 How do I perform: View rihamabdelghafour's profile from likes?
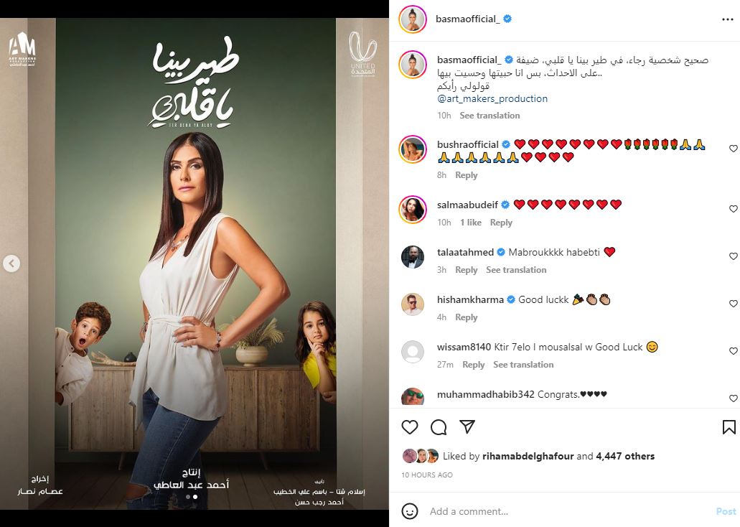pyautogui.click(x=528, y=456)
